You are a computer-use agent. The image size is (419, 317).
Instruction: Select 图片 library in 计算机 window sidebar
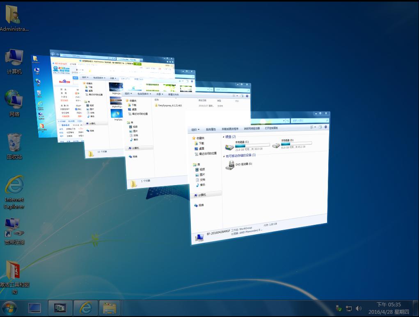[200, 174]
